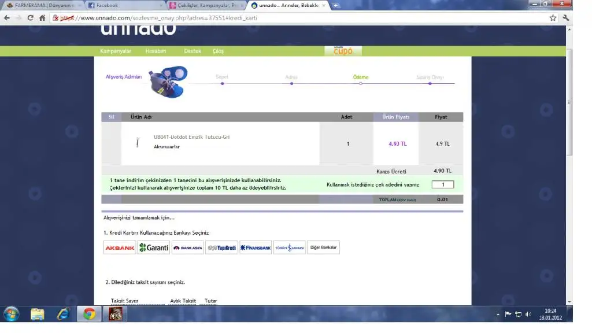Viewport: 592px width, 333px height.
Task: Click the Aksesuarlar category text
Action: [166, 147]
